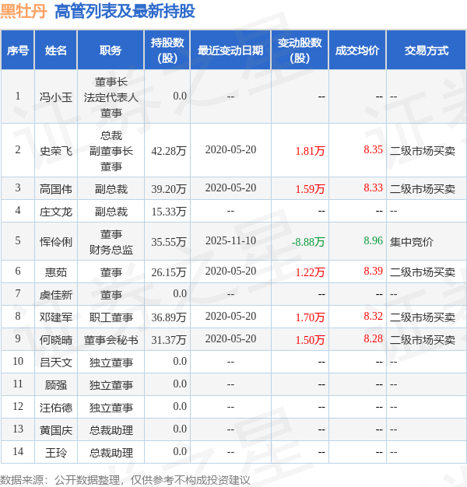The height and width of the screenshot is (487, 467).
Task: Select the 序号 column header
Action: 18,51
